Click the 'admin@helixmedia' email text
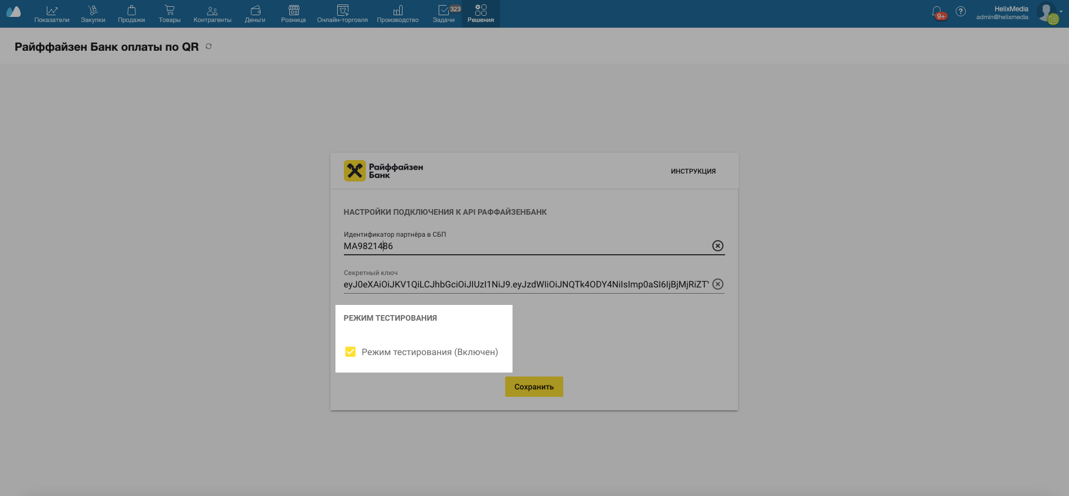The width and height of the screenshot is (1069, 496). [1002, 17]
